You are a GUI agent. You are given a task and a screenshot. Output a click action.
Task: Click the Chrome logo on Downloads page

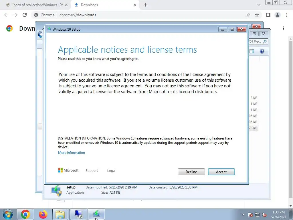click(9, 28)
